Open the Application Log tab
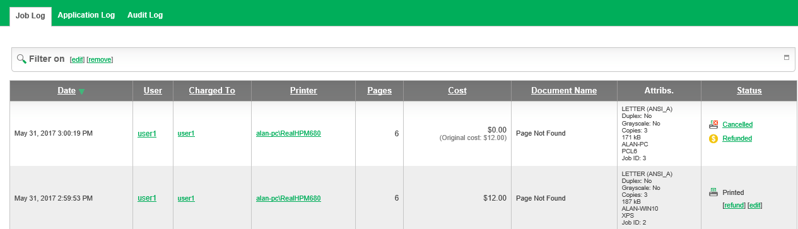This screenshot has height=229, width=798. [x=86, y=15]
